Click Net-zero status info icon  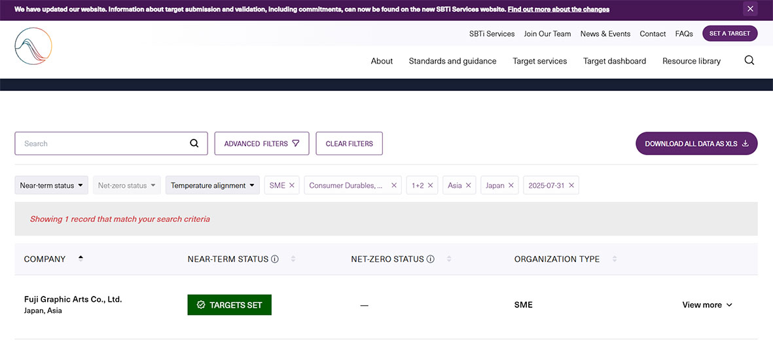[431, 259]
